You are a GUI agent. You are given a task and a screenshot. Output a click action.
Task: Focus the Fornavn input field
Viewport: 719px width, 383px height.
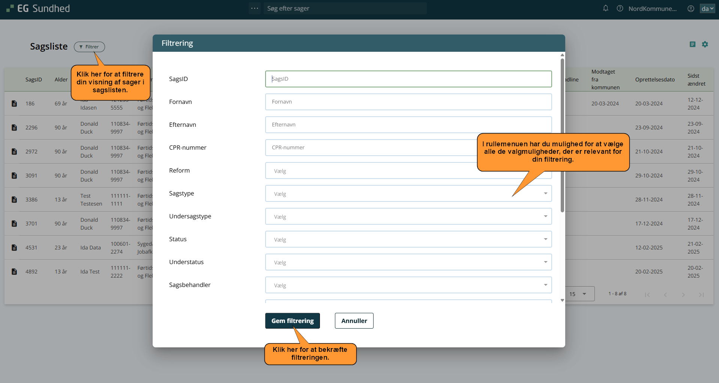(408, 102)
